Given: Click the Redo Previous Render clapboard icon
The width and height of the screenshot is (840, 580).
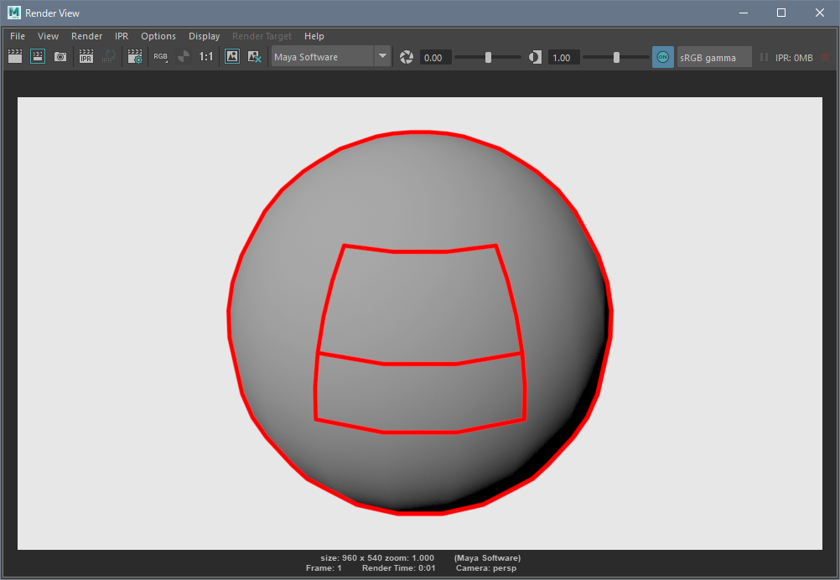Looking at the screenshot, I should (15, 57).
